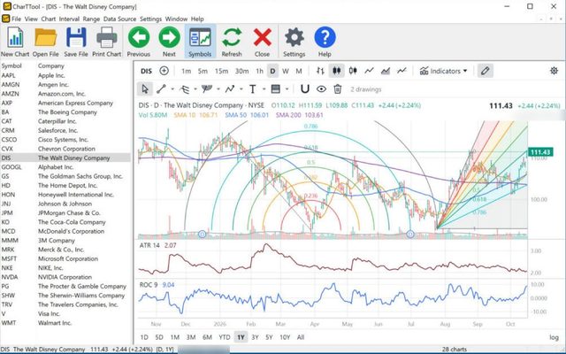Select the Fibonacci retracement tool
566x354 pixels.
(185, 88)
